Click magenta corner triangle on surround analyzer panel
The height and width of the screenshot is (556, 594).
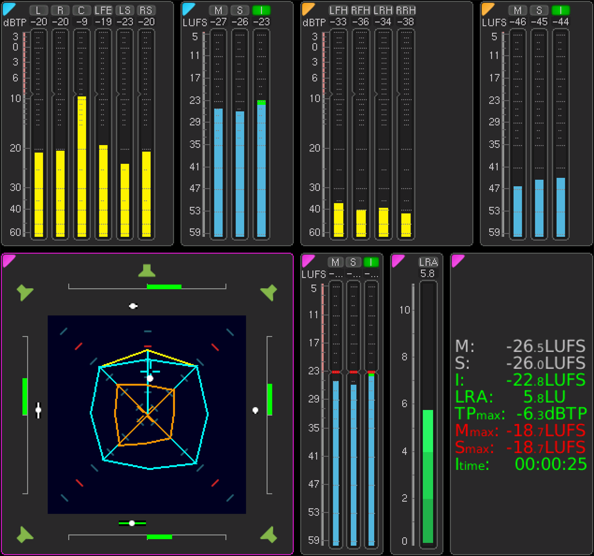8,260
